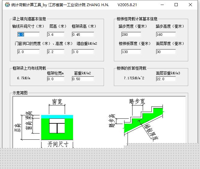Click the 6.7kN/m beam load result
The width and height of the screenshot is (200, 169).
[24, 78]
